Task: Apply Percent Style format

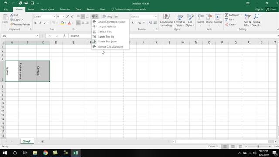Action: click(x=139, y=23)
